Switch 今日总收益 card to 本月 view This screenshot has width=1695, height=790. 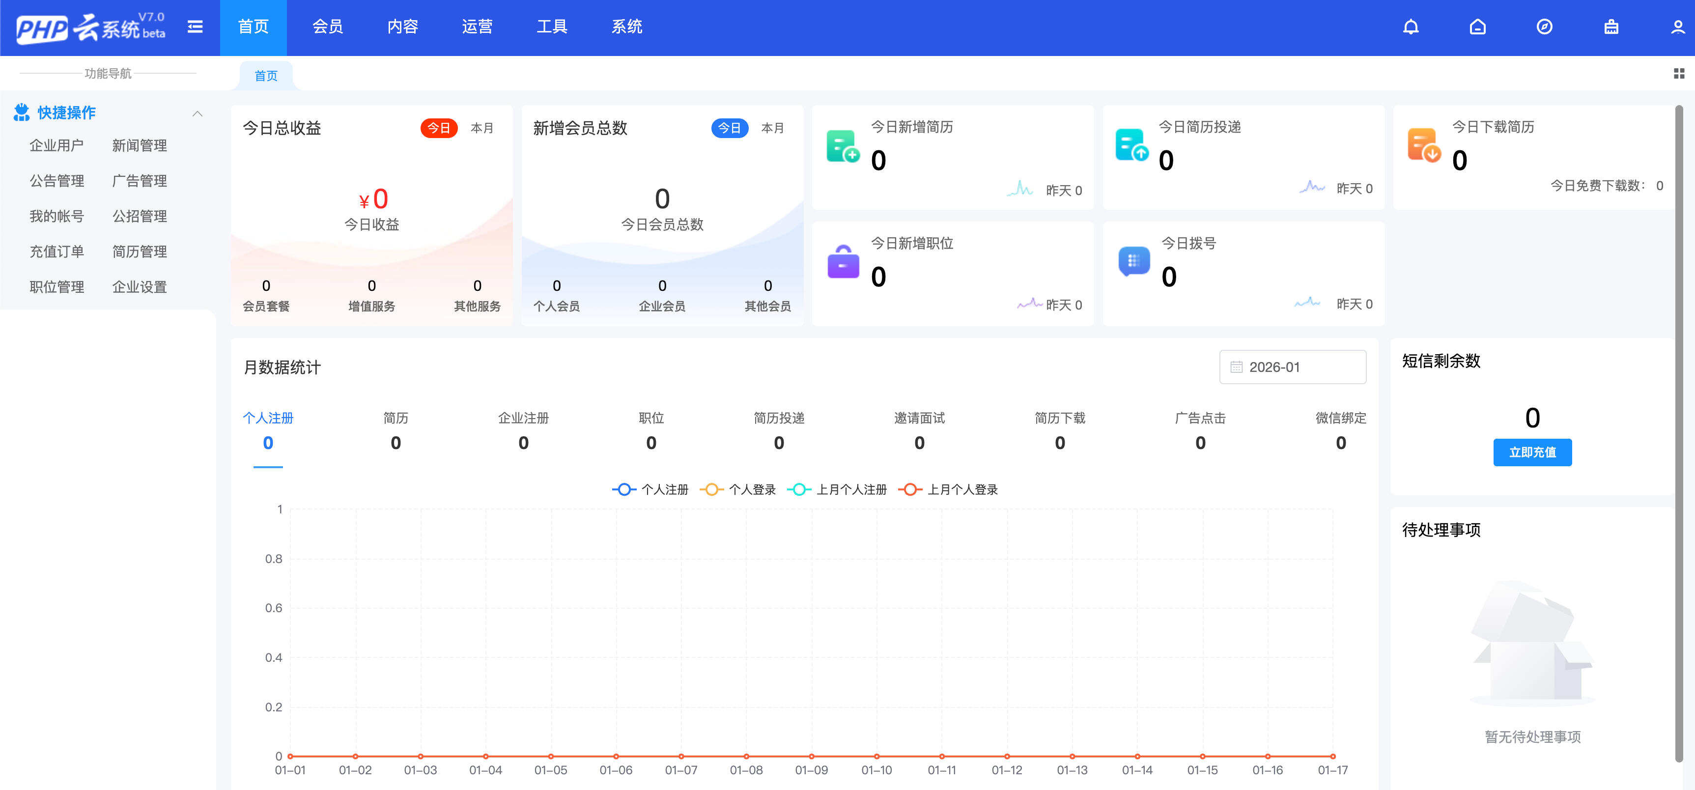tap(481, 128)
